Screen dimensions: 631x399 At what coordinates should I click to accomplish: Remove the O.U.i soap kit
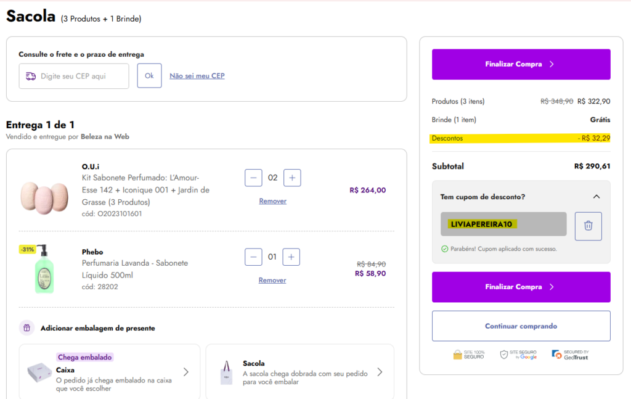[x=272, y=201]
